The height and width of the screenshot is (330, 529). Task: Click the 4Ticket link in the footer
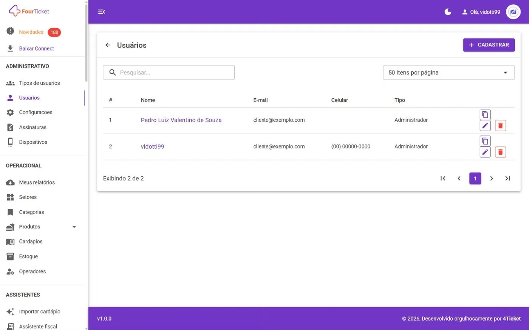click(512, 319)
